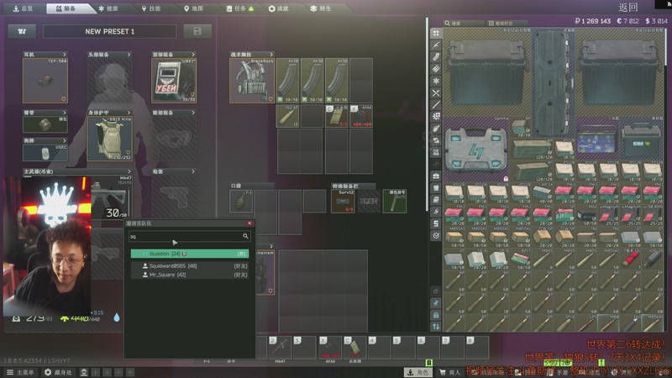Expand the 臂带 armband slot header

45,113
